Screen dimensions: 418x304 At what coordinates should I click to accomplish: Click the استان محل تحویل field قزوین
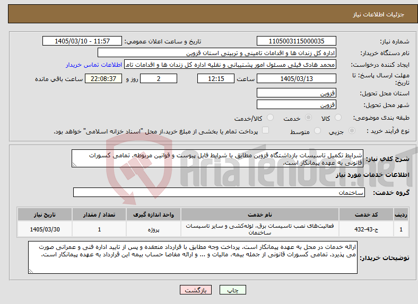pyautogui.click(x=296, y=93)
